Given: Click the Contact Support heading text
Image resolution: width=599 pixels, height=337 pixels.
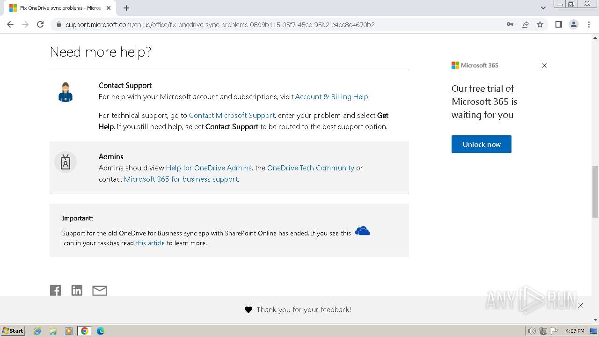Looking at the screenshot, I should pos(125,85).
